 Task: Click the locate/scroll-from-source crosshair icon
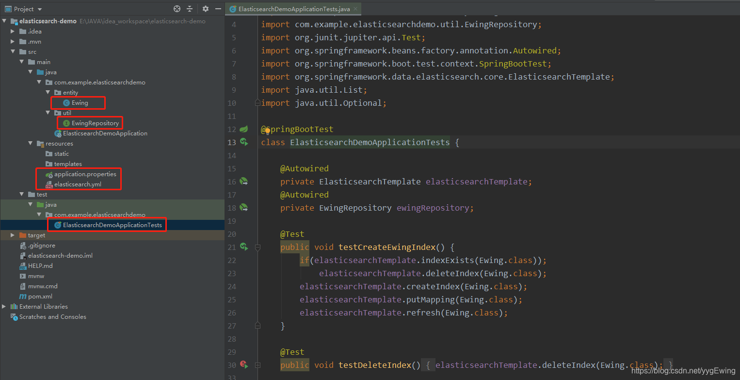(x=177, y=9)
